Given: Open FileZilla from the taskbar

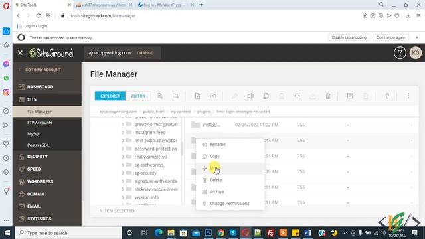Looking at the screenshot, I should [x=270, y=233].
